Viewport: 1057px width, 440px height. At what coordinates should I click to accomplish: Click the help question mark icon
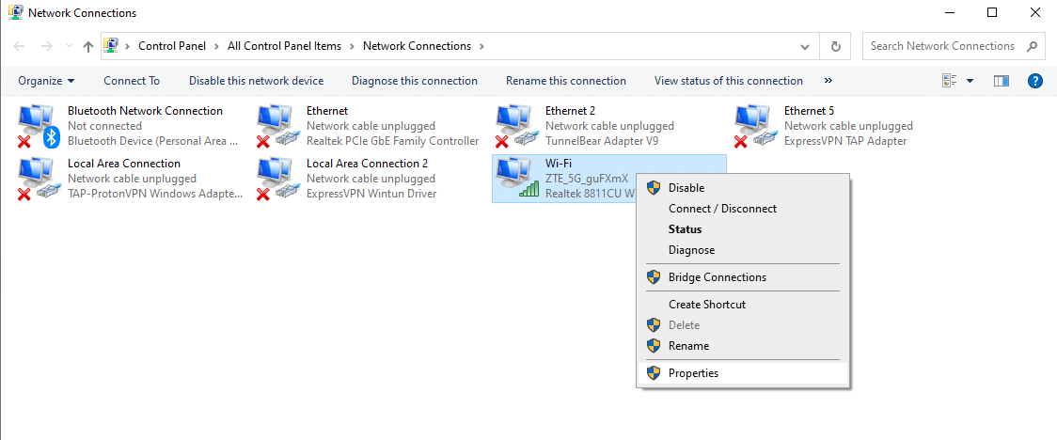pyautogui.click(x=1034, y=81)
